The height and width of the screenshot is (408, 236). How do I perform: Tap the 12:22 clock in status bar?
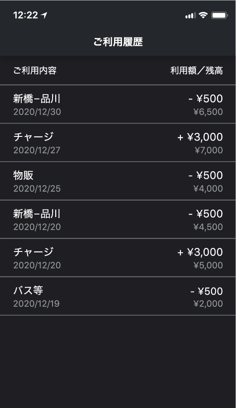tap(25, 15)
